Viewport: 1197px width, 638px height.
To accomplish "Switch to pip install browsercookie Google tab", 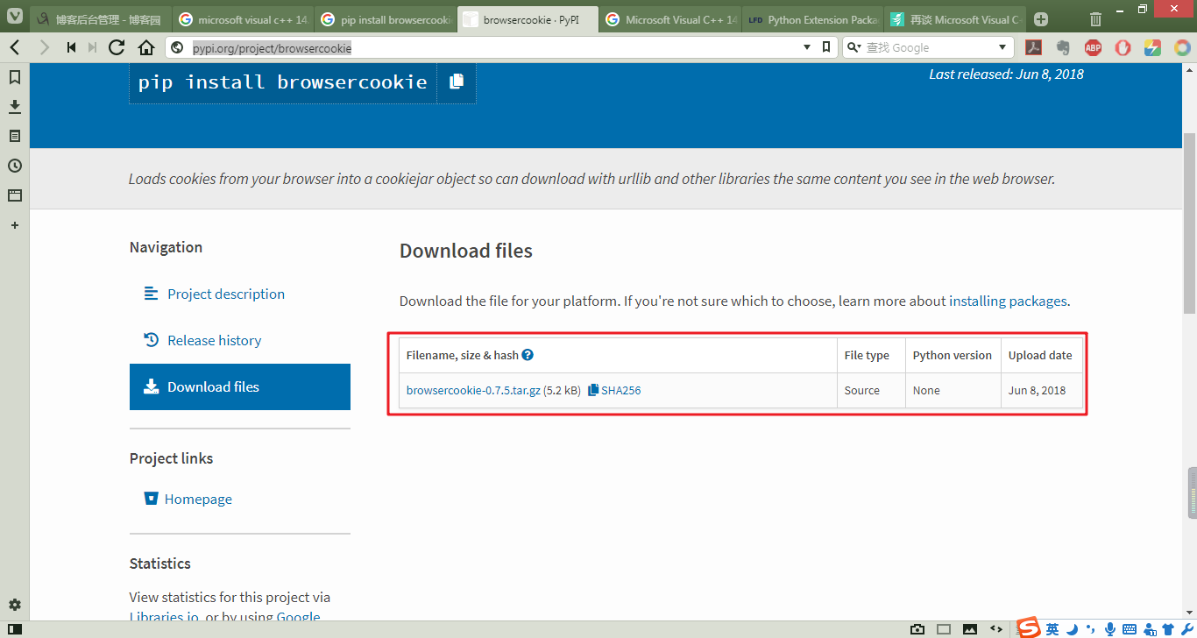I will 385,19.
